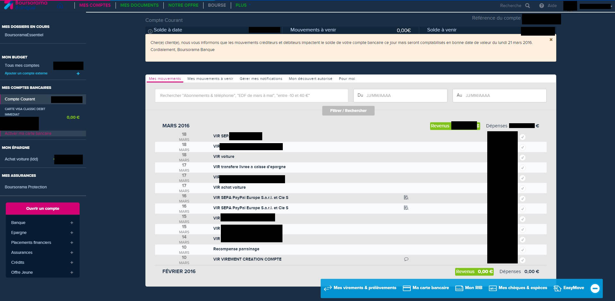Open the MES COMPTES menu

point(95,5)
